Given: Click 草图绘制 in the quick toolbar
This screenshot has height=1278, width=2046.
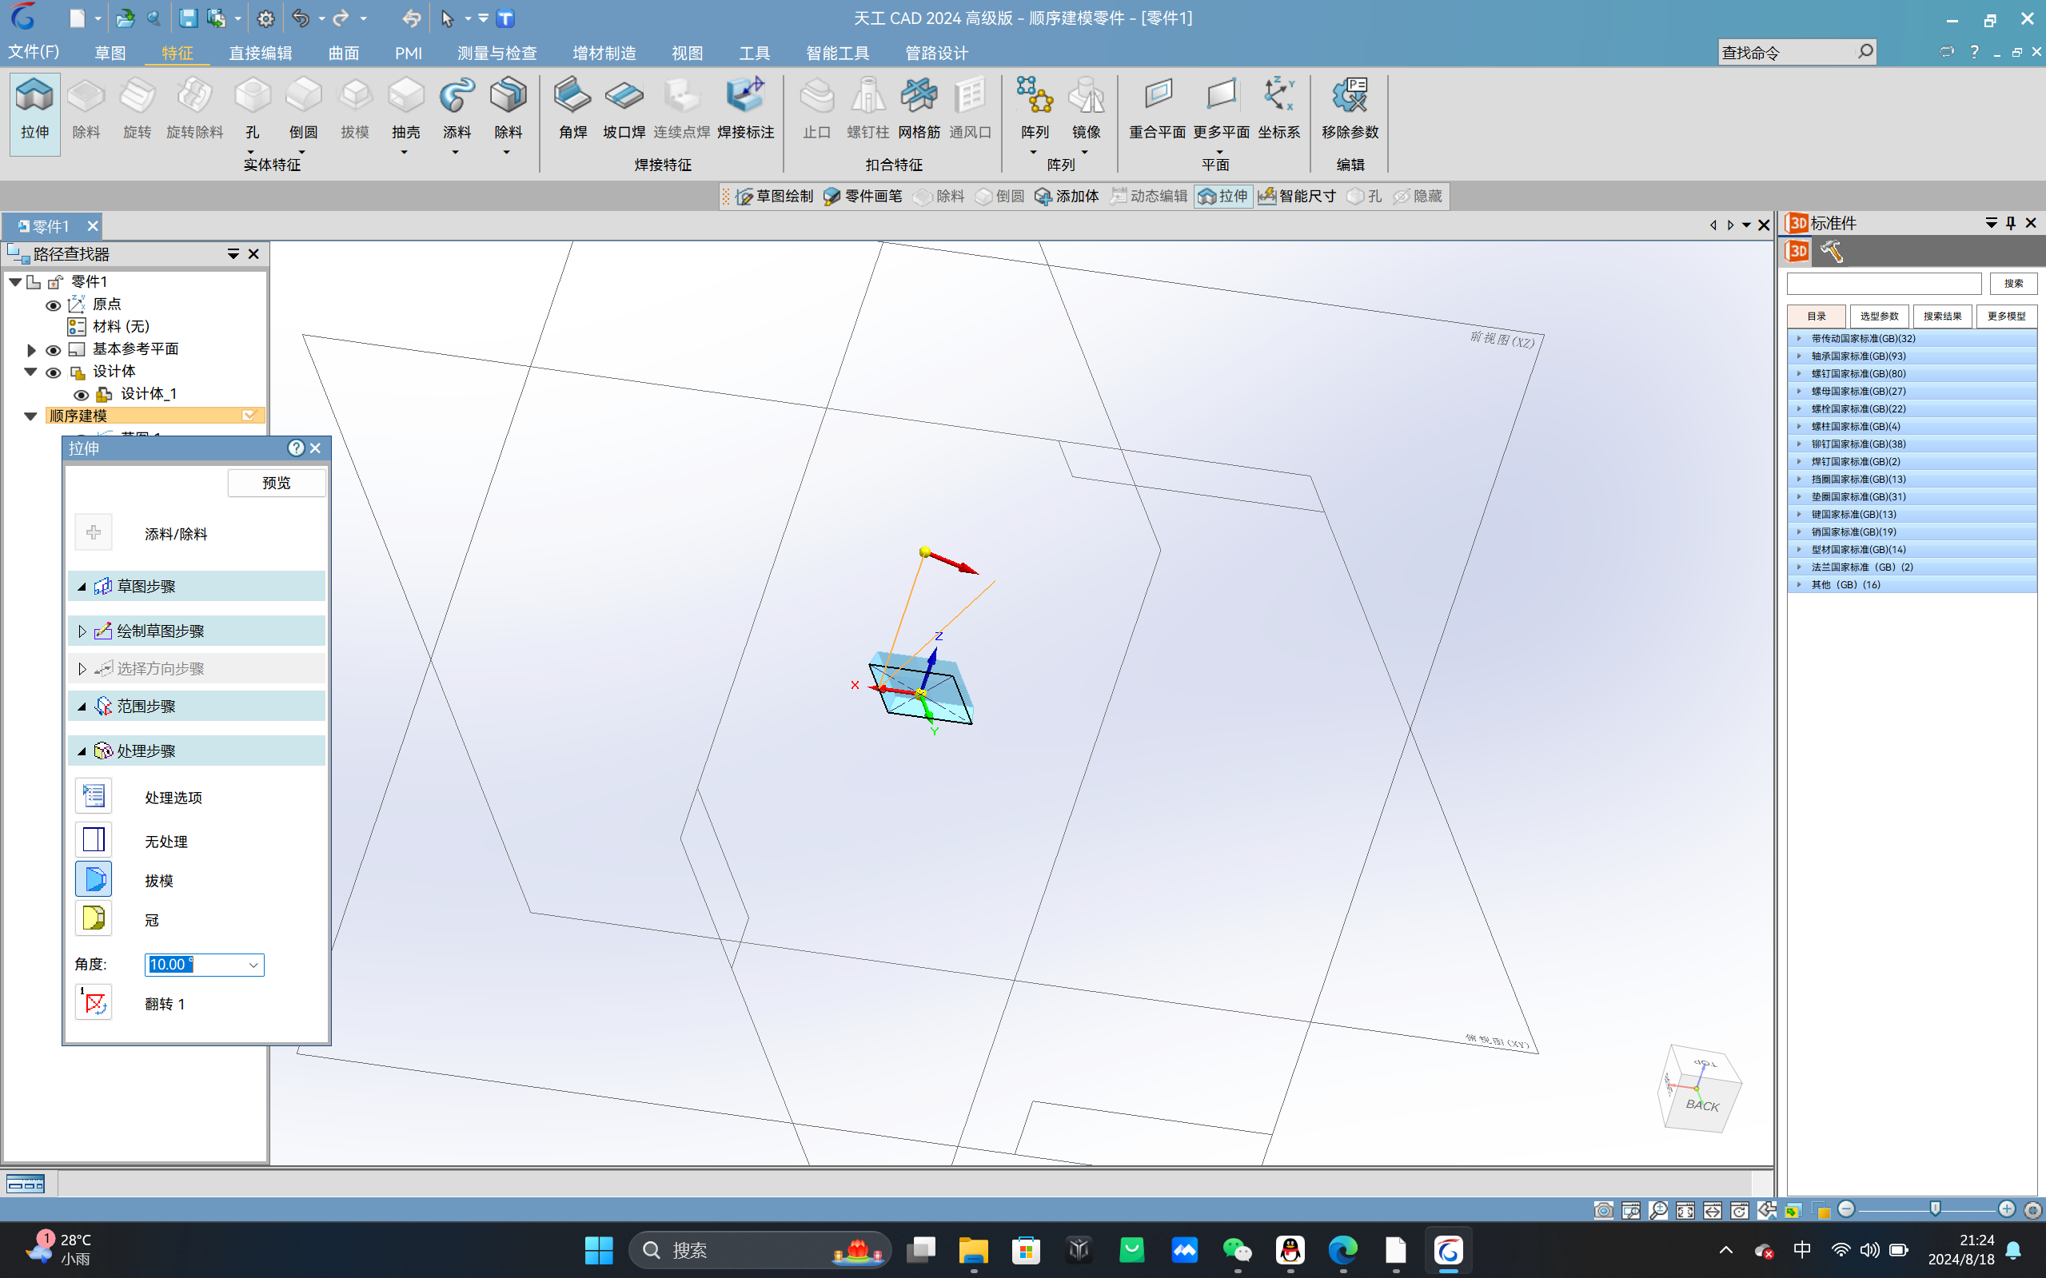Looking at the screenshot, I should pos(774,196).
